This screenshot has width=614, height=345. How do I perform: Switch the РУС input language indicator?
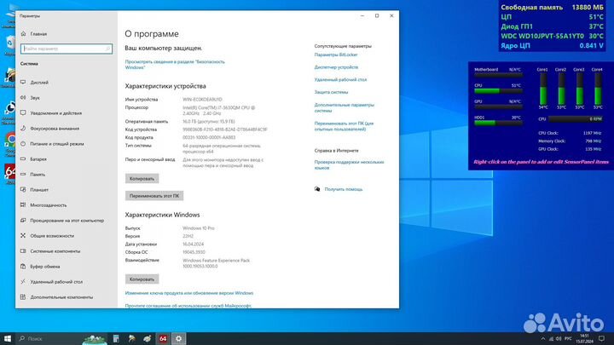coord(569,339)
